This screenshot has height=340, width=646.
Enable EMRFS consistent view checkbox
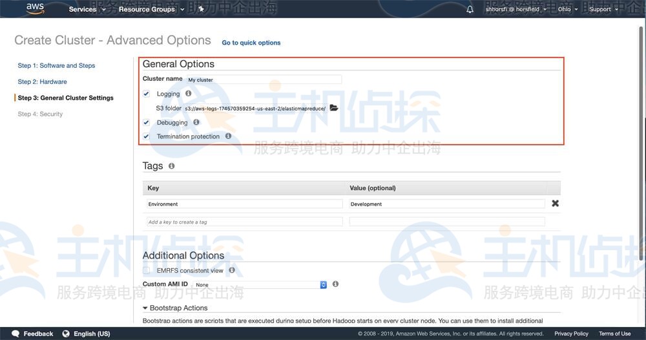147,270
